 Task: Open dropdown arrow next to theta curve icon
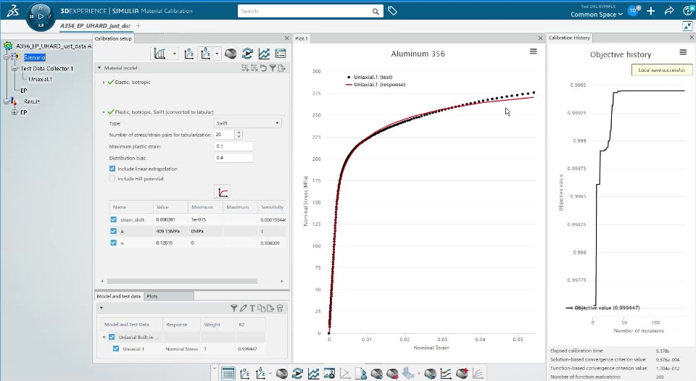[x=217, y=54]
